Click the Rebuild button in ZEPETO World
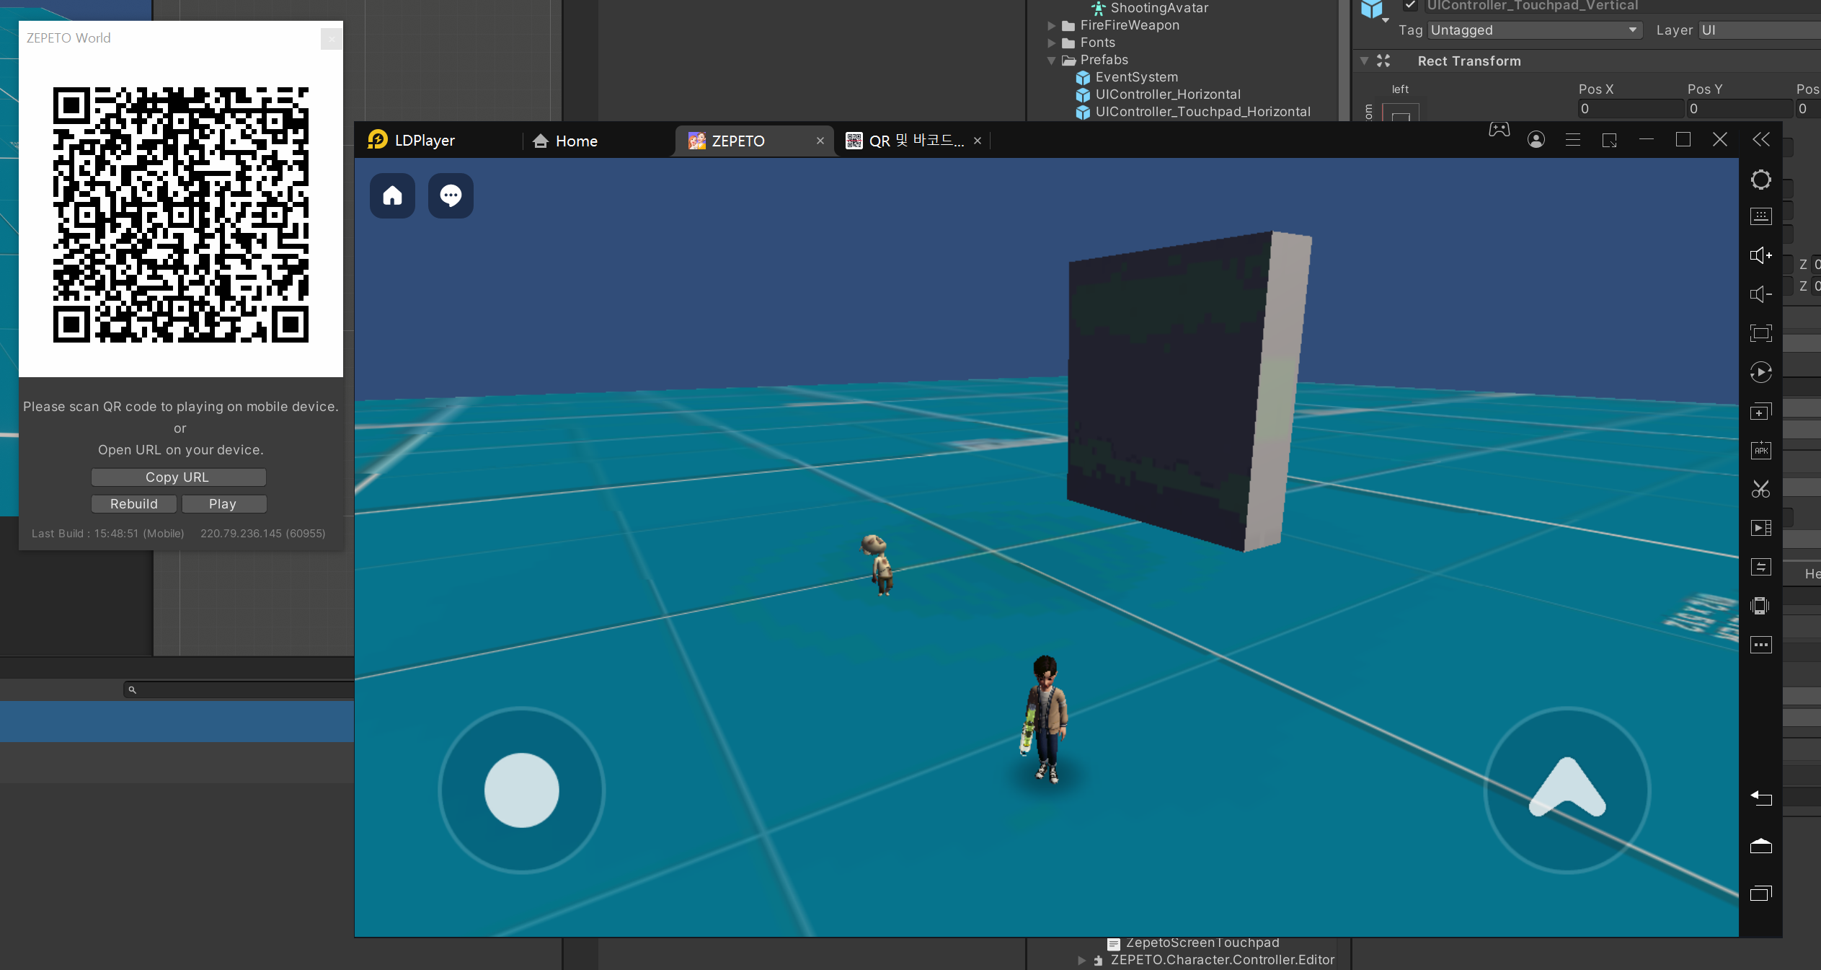Screen dimensions: 1821x970 pos(134,503)
